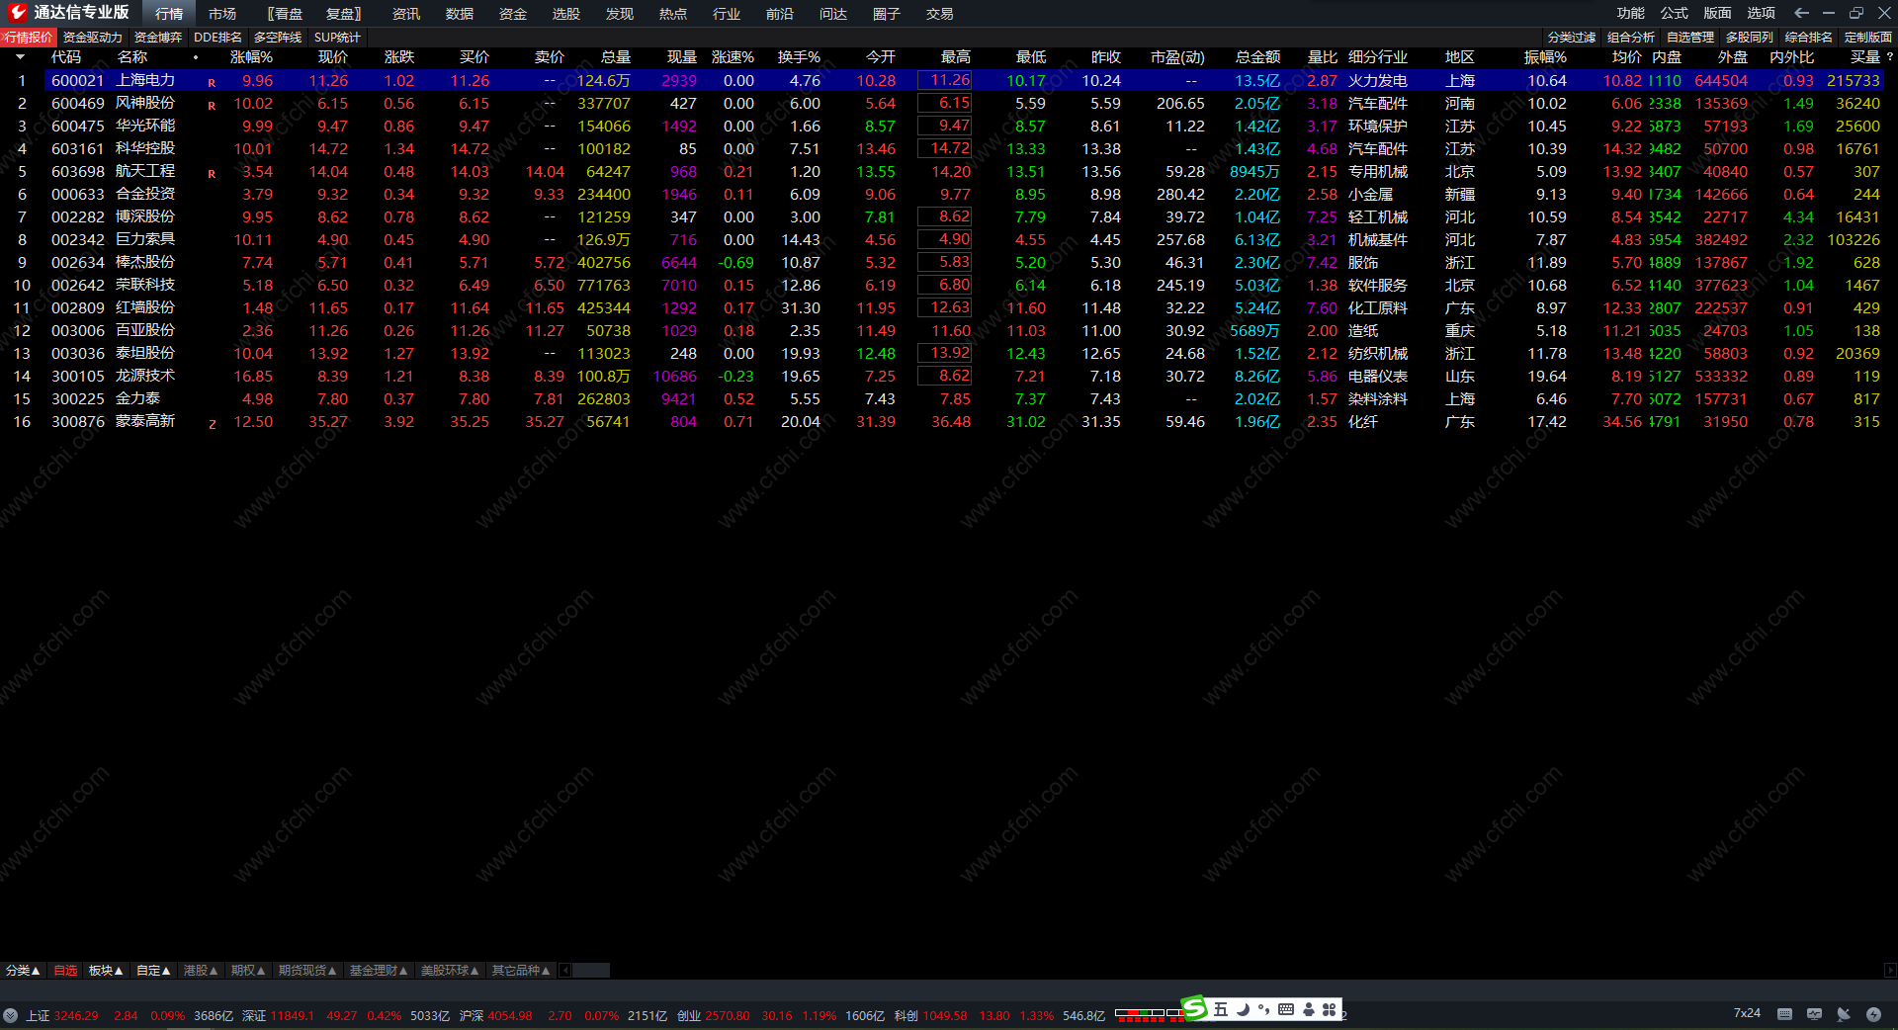Click the back arrow in title bar
The height and width of the screenshot is (1030, 1898).
[1801, 13]
